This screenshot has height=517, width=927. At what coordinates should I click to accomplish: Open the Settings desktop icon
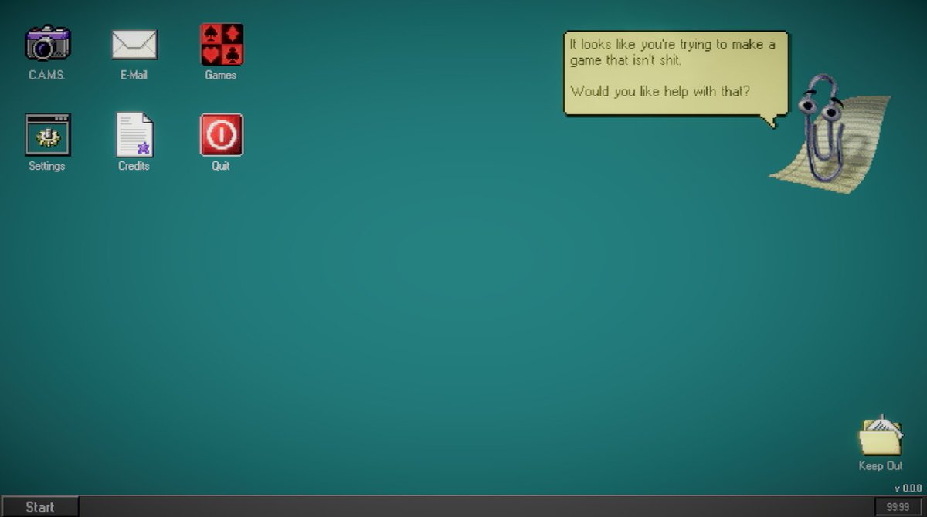point(48,135)
